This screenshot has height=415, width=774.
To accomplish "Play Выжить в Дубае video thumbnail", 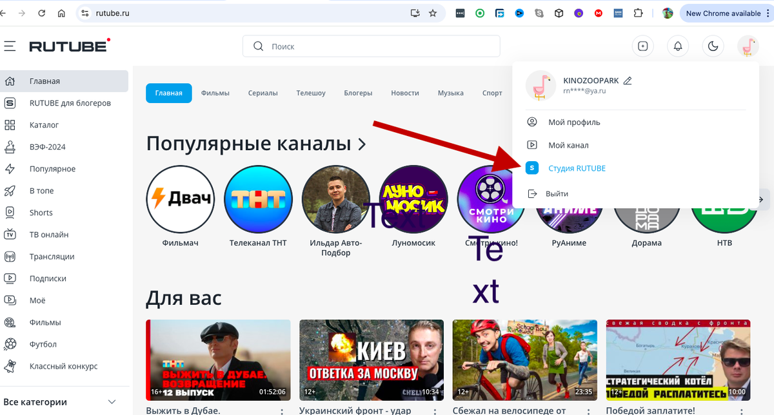I will [x=217, y=360].
